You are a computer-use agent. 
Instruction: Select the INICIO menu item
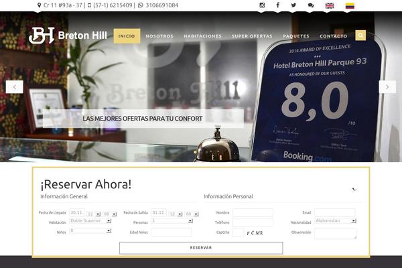coord(127,36)
